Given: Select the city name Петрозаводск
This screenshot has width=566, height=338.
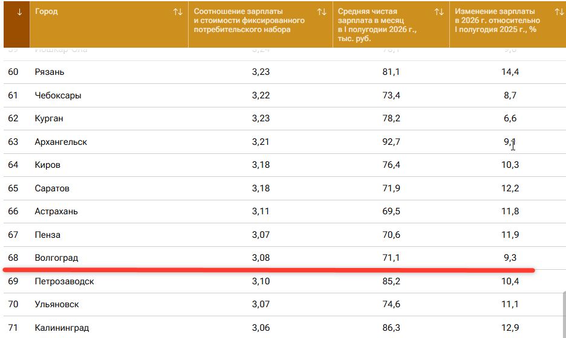Looking at the screenshot, I should pyautogui.click(x=64, y=281).
